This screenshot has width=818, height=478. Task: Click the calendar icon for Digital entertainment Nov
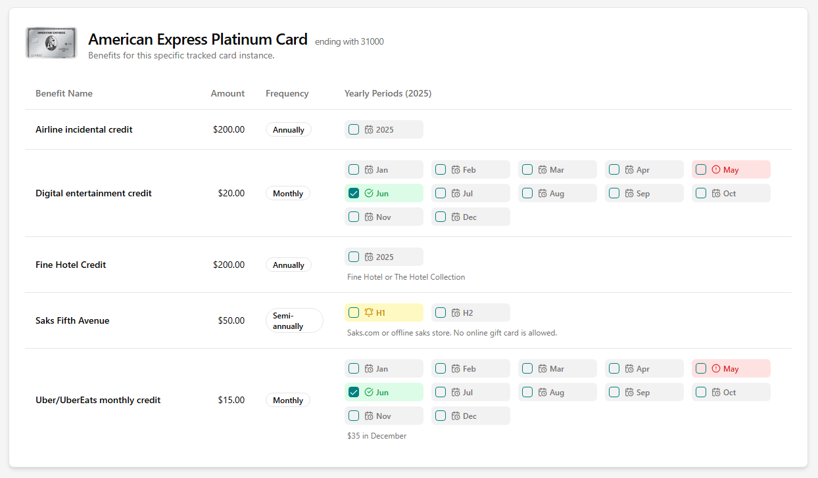click(x=369, y=217)
